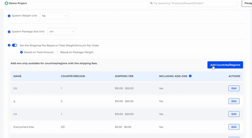Click Add Countries/Regions button
252x138 pixels.
coord(225,65)
